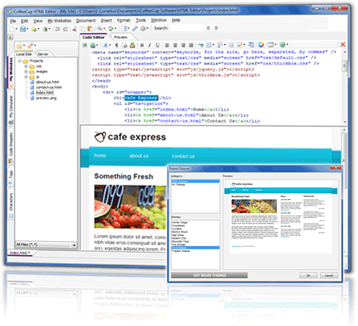Viewport: 358px width, 326px height.
Task: Open the dropdown arrow beside Save icon
Action: 27,29
